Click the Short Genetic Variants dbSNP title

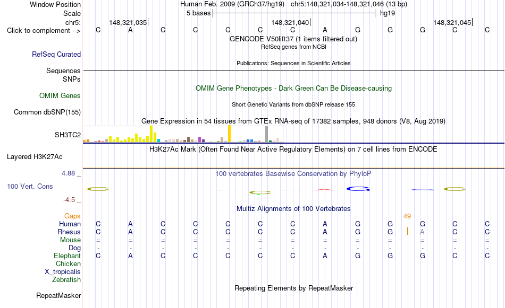pyautogui.click(x=293, y=105)
